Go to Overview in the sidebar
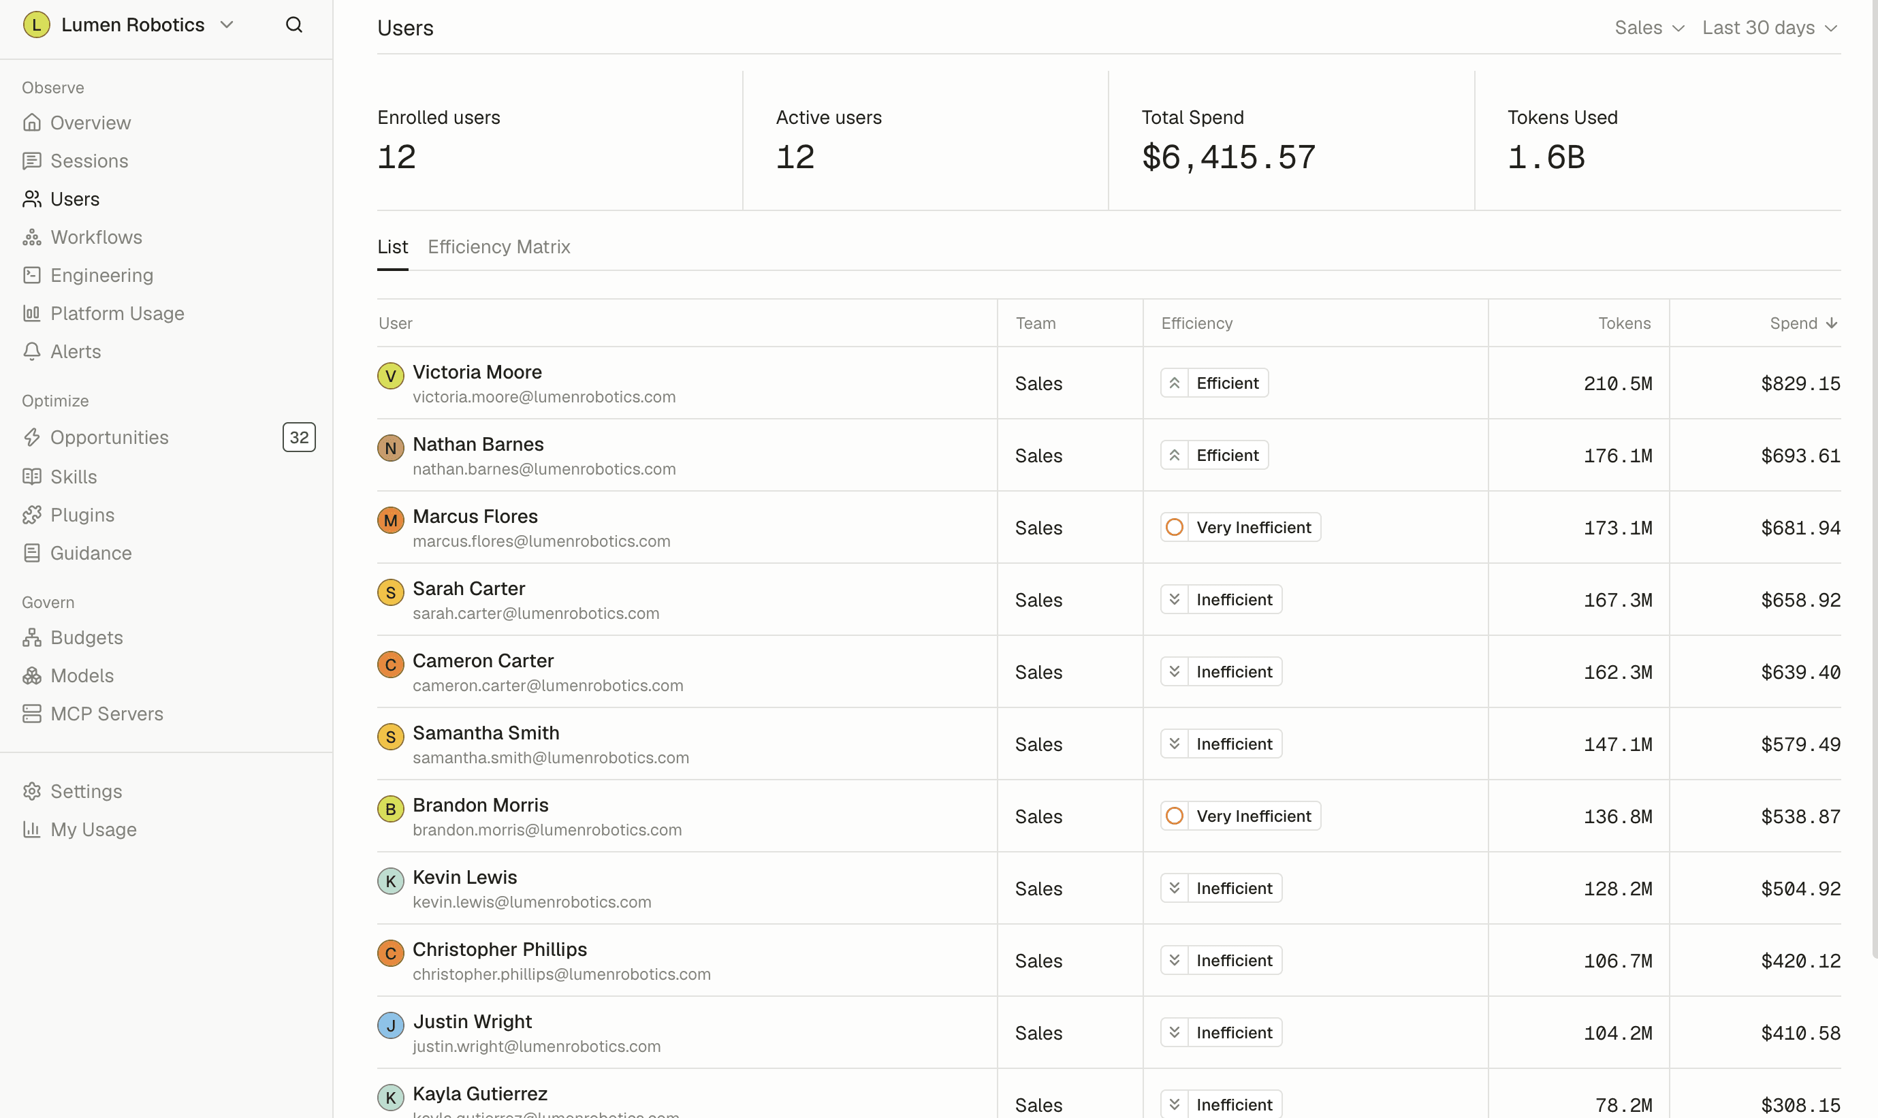1878x1118 pixels. [x=165, y=123]
